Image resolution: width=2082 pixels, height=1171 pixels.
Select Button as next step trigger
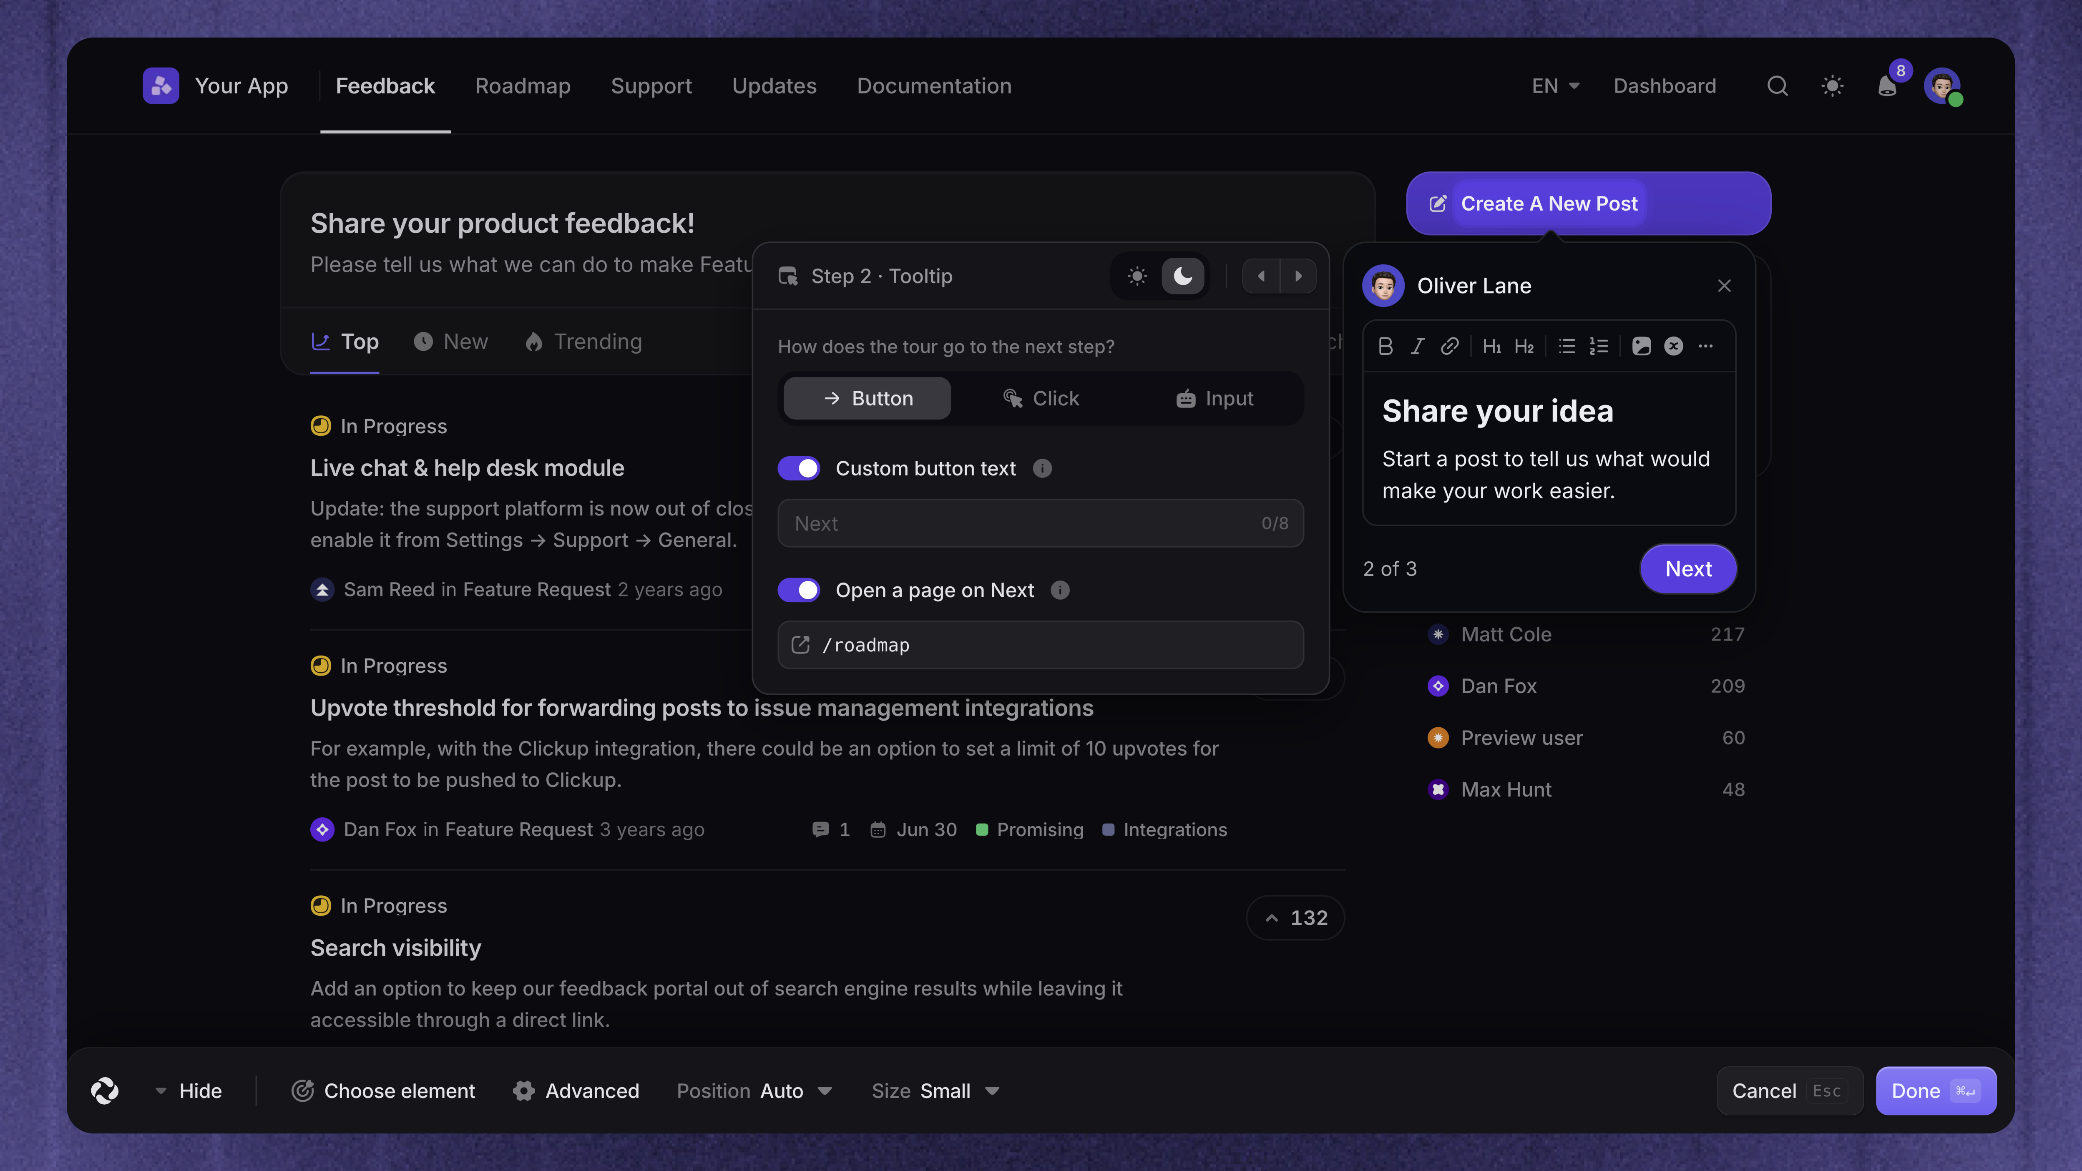867,398
